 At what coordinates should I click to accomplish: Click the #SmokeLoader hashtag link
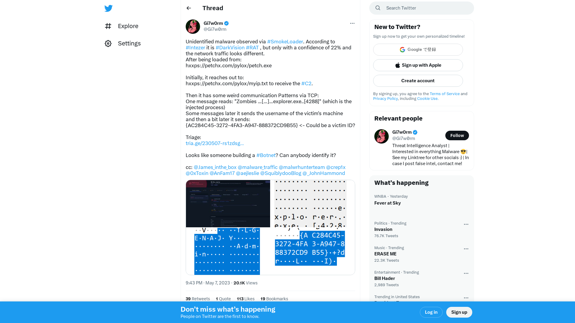pyautogui.click(x=285, y=41)
